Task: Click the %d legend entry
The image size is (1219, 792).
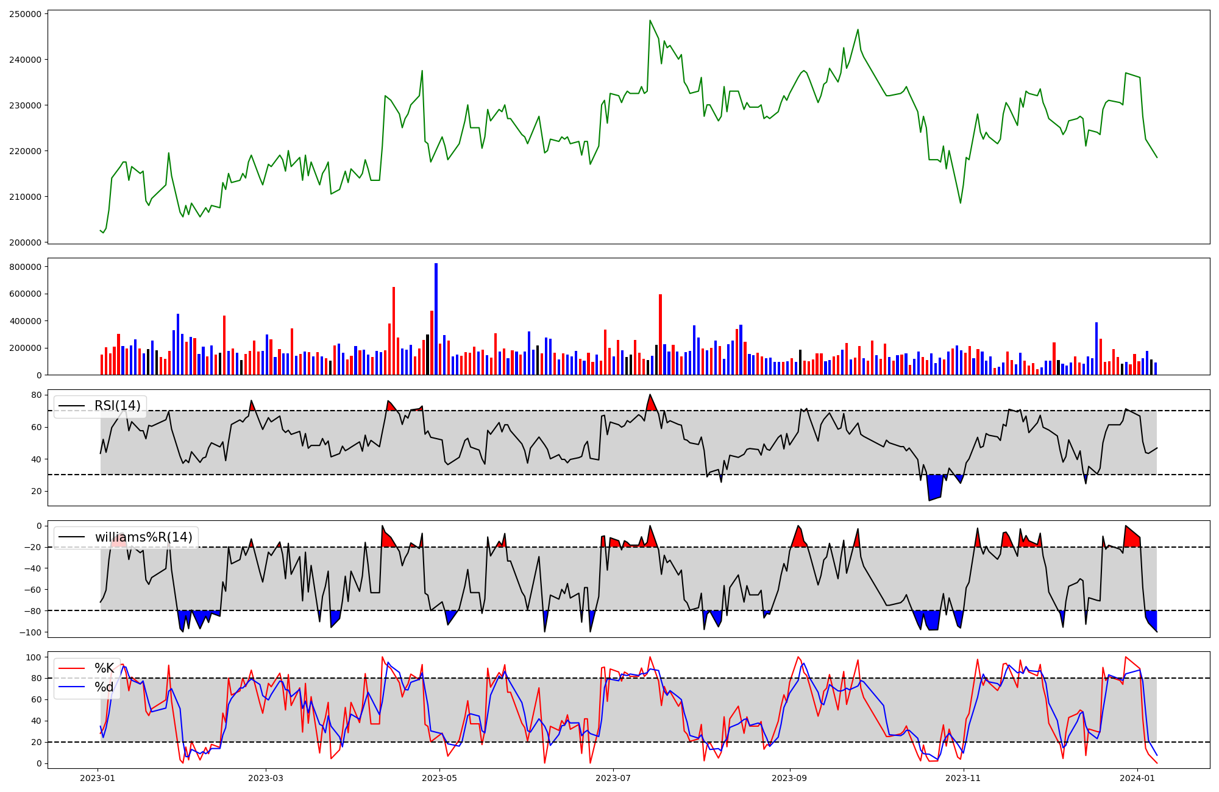Action: pyautogui.click(x=104, y=687)
